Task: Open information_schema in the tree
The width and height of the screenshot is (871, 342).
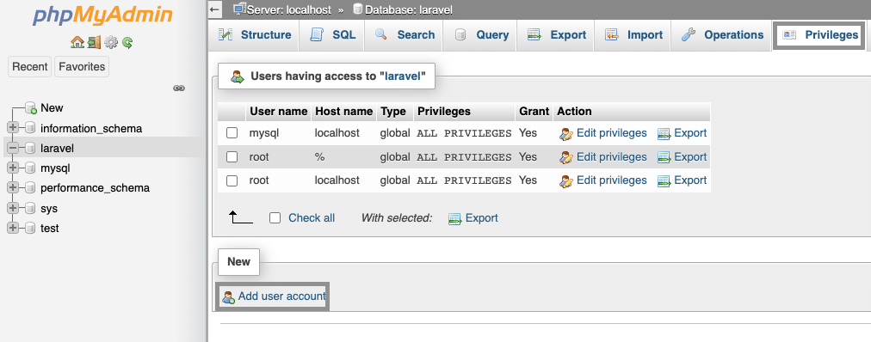Action: pyautogui.click(x=91, y=129)
